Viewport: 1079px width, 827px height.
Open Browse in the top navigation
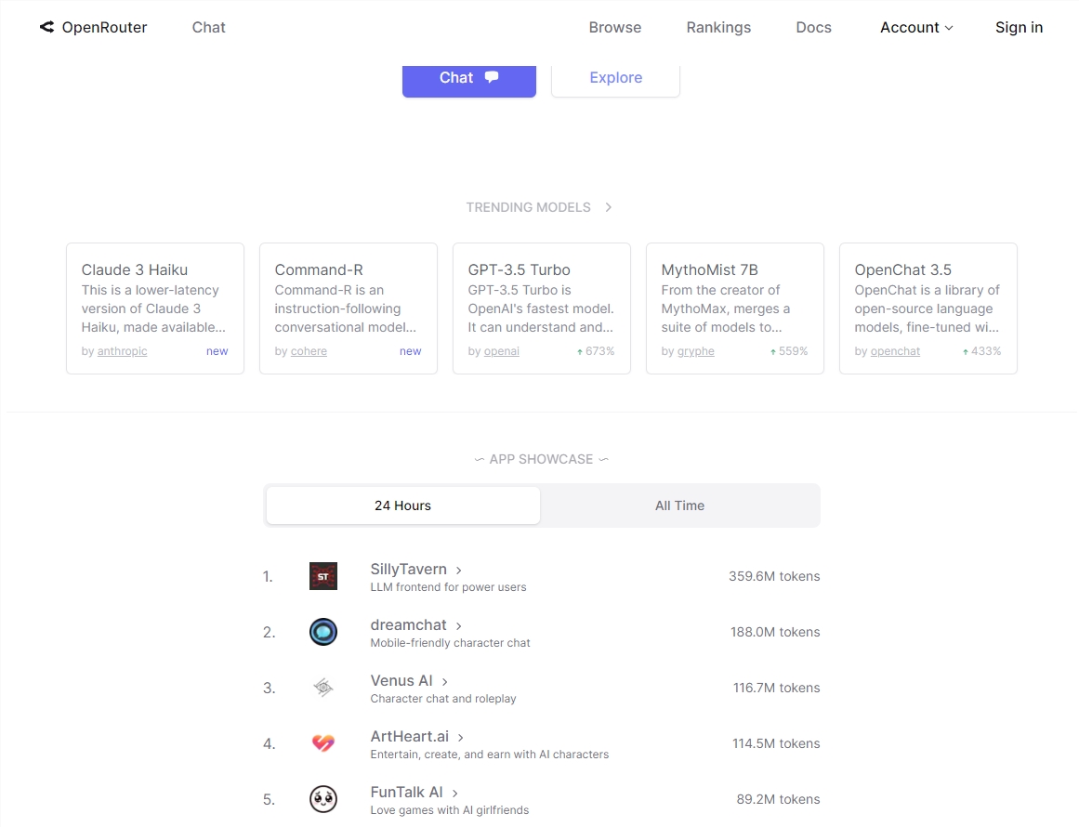pos(615,28)
